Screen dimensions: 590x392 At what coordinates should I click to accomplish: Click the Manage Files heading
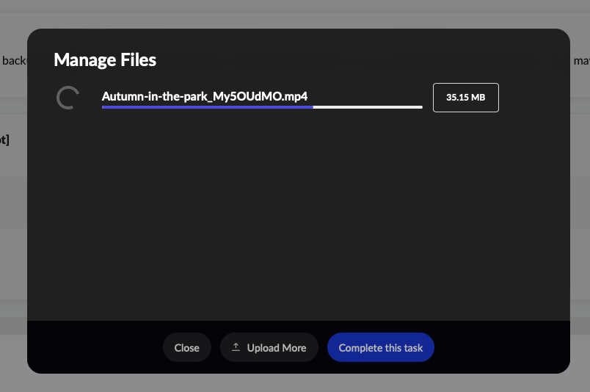(105, 60)
